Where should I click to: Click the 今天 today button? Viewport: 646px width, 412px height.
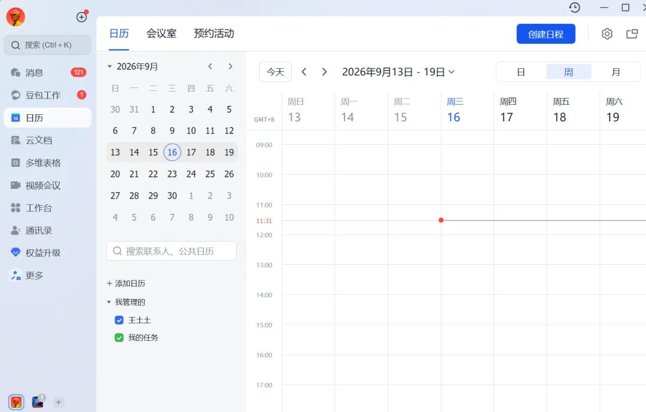[x=275, y=72]
